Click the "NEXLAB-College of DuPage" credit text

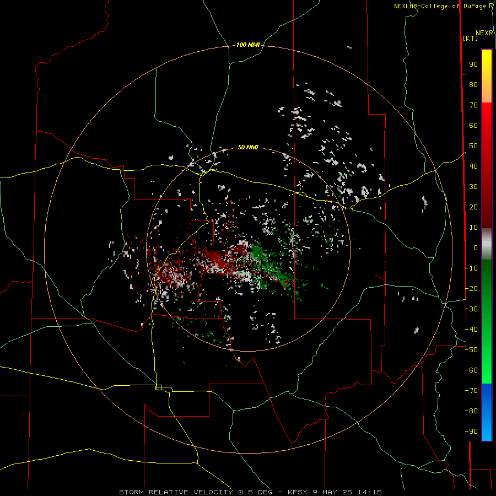click(440, 6)
